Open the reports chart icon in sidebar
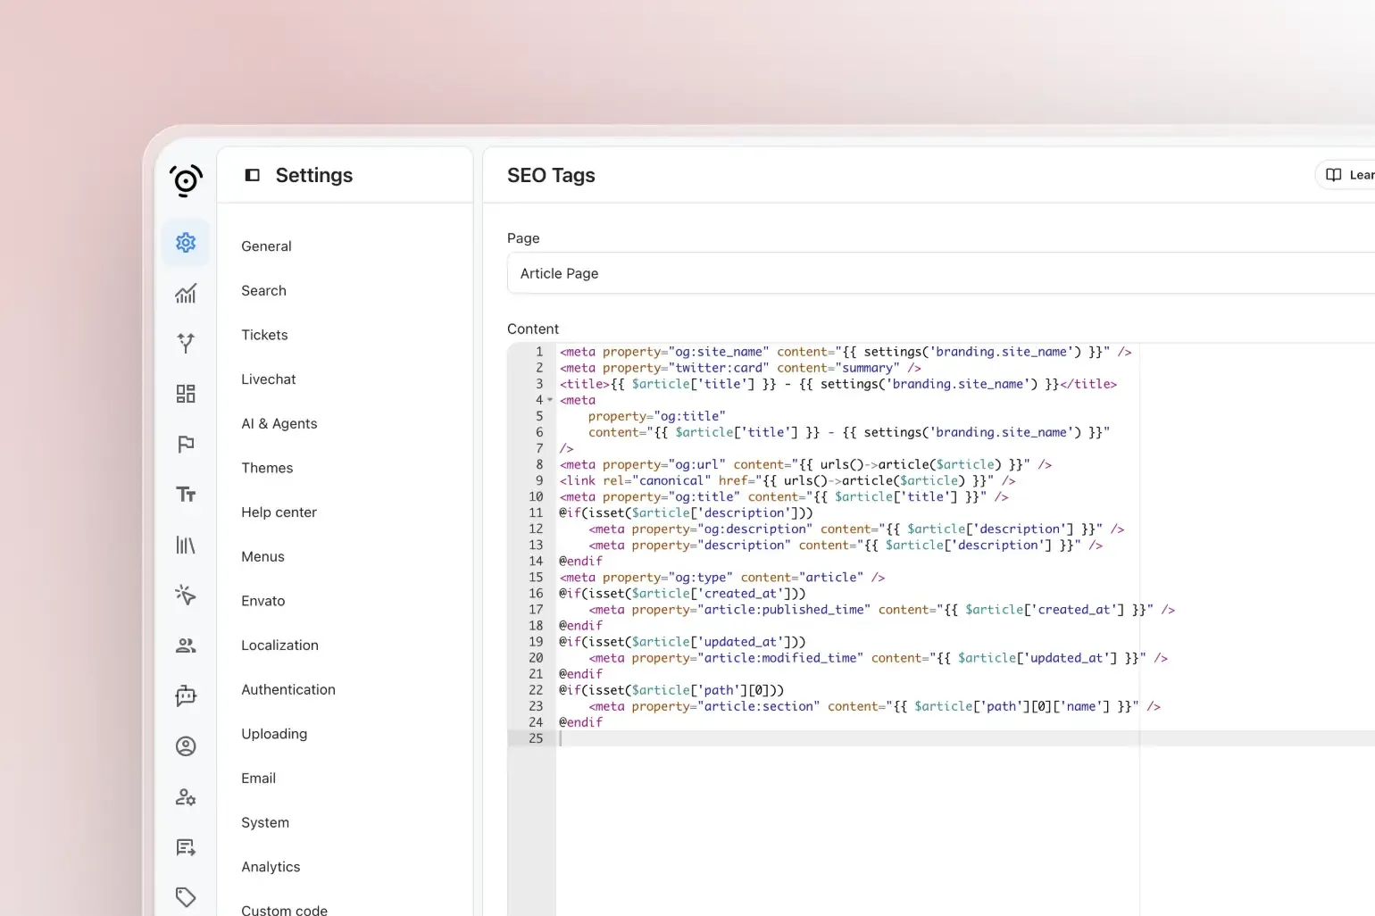 186,294
